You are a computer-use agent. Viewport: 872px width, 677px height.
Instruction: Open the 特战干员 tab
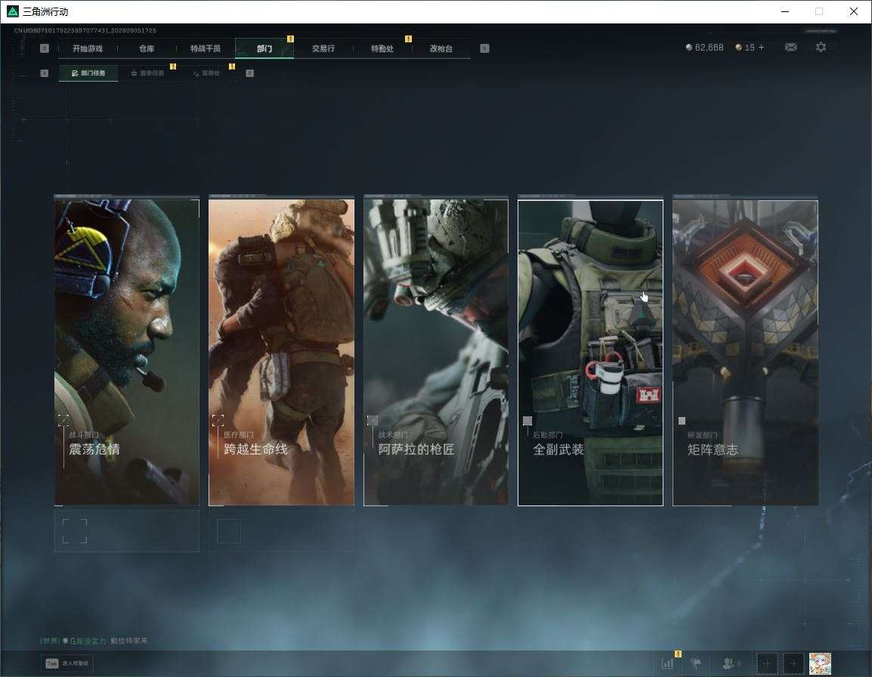tap(206, 48)
